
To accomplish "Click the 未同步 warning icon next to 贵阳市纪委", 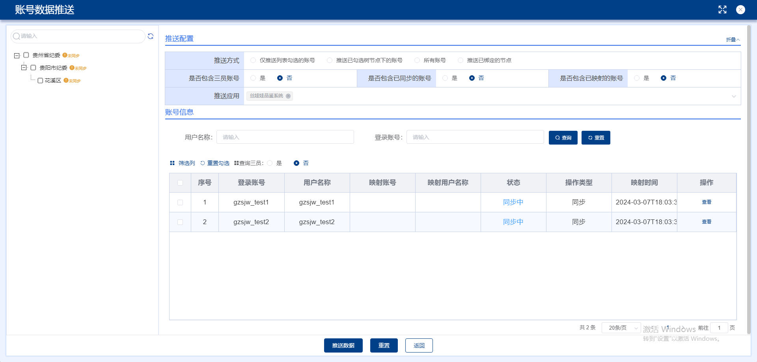I will [72, 68].
